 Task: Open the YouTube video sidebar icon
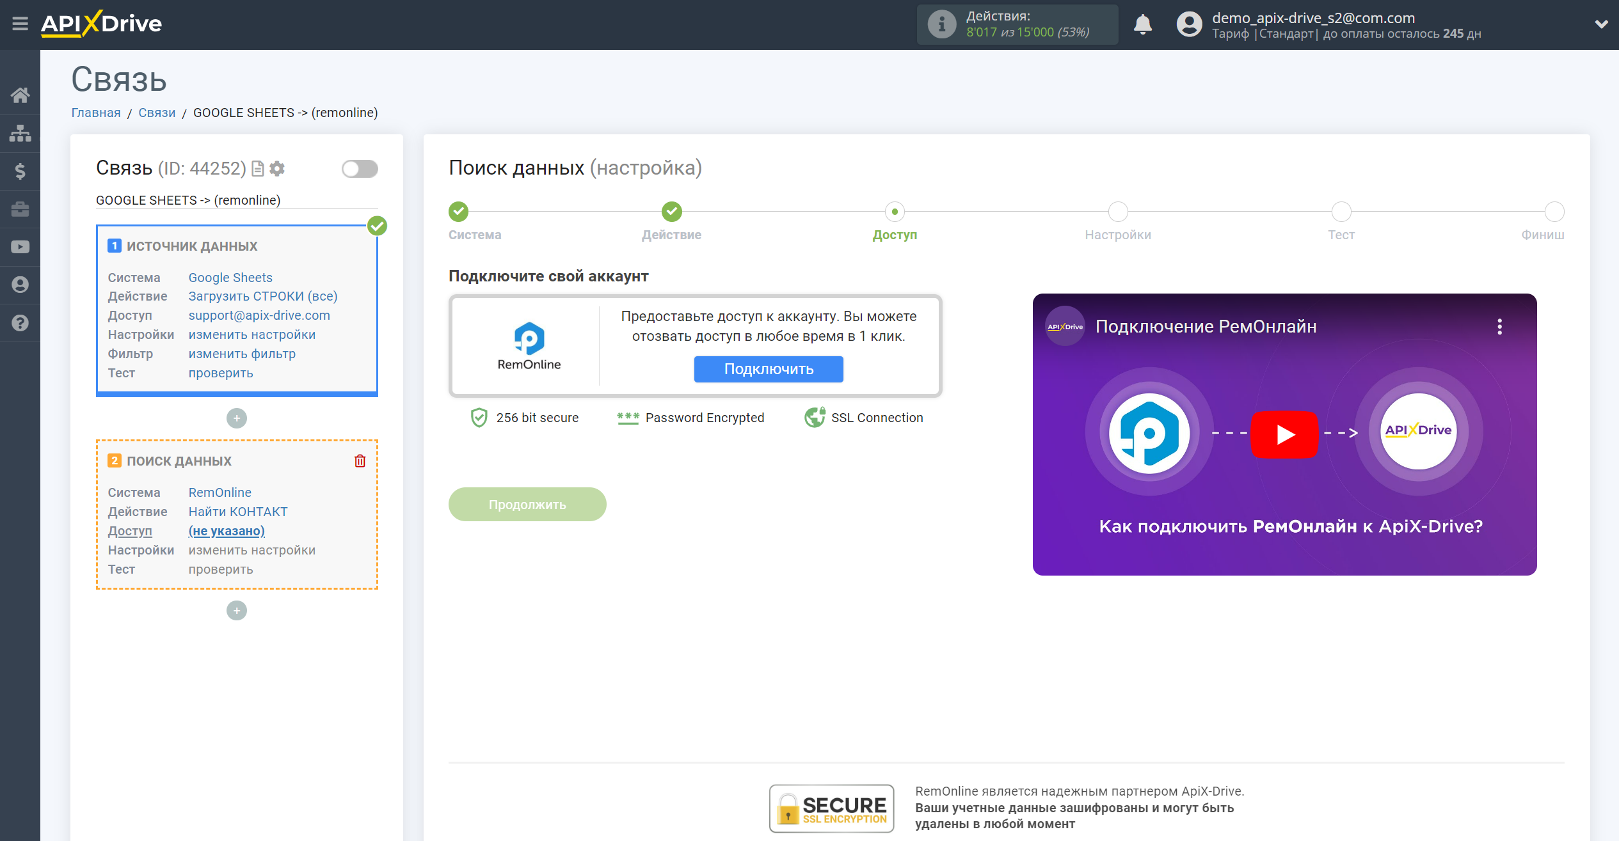click(x=20, y=247)
